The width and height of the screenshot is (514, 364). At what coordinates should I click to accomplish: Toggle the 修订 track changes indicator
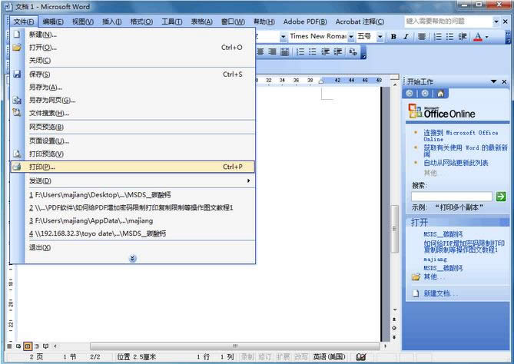pos(265,357)
